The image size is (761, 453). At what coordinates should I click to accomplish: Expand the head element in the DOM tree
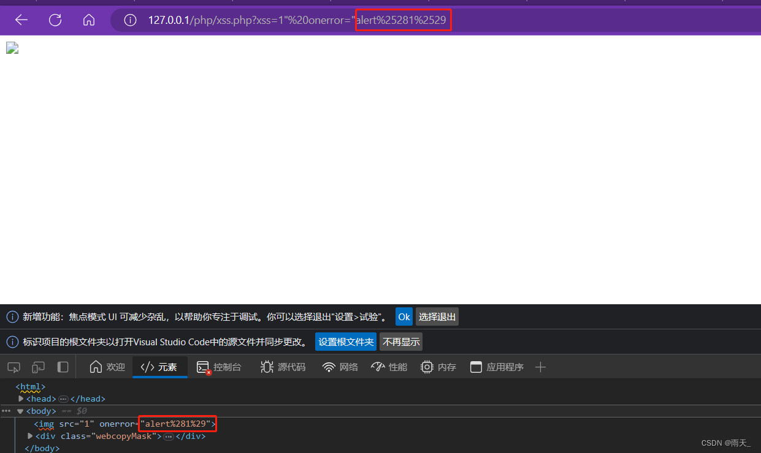point(21,398)
